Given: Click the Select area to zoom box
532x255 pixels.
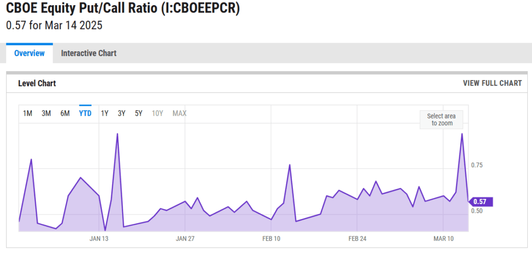Looking at the screenshot, I should [x=442, y=119].
